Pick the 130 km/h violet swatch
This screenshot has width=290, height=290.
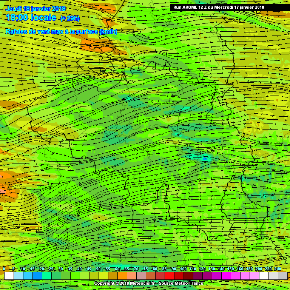point(217,276)
